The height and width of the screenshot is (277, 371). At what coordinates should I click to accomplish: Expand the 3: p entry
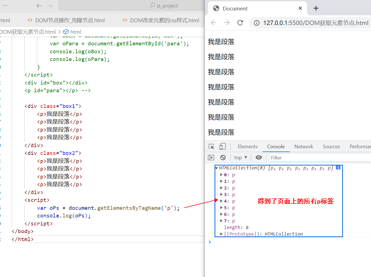coord(221,195)
